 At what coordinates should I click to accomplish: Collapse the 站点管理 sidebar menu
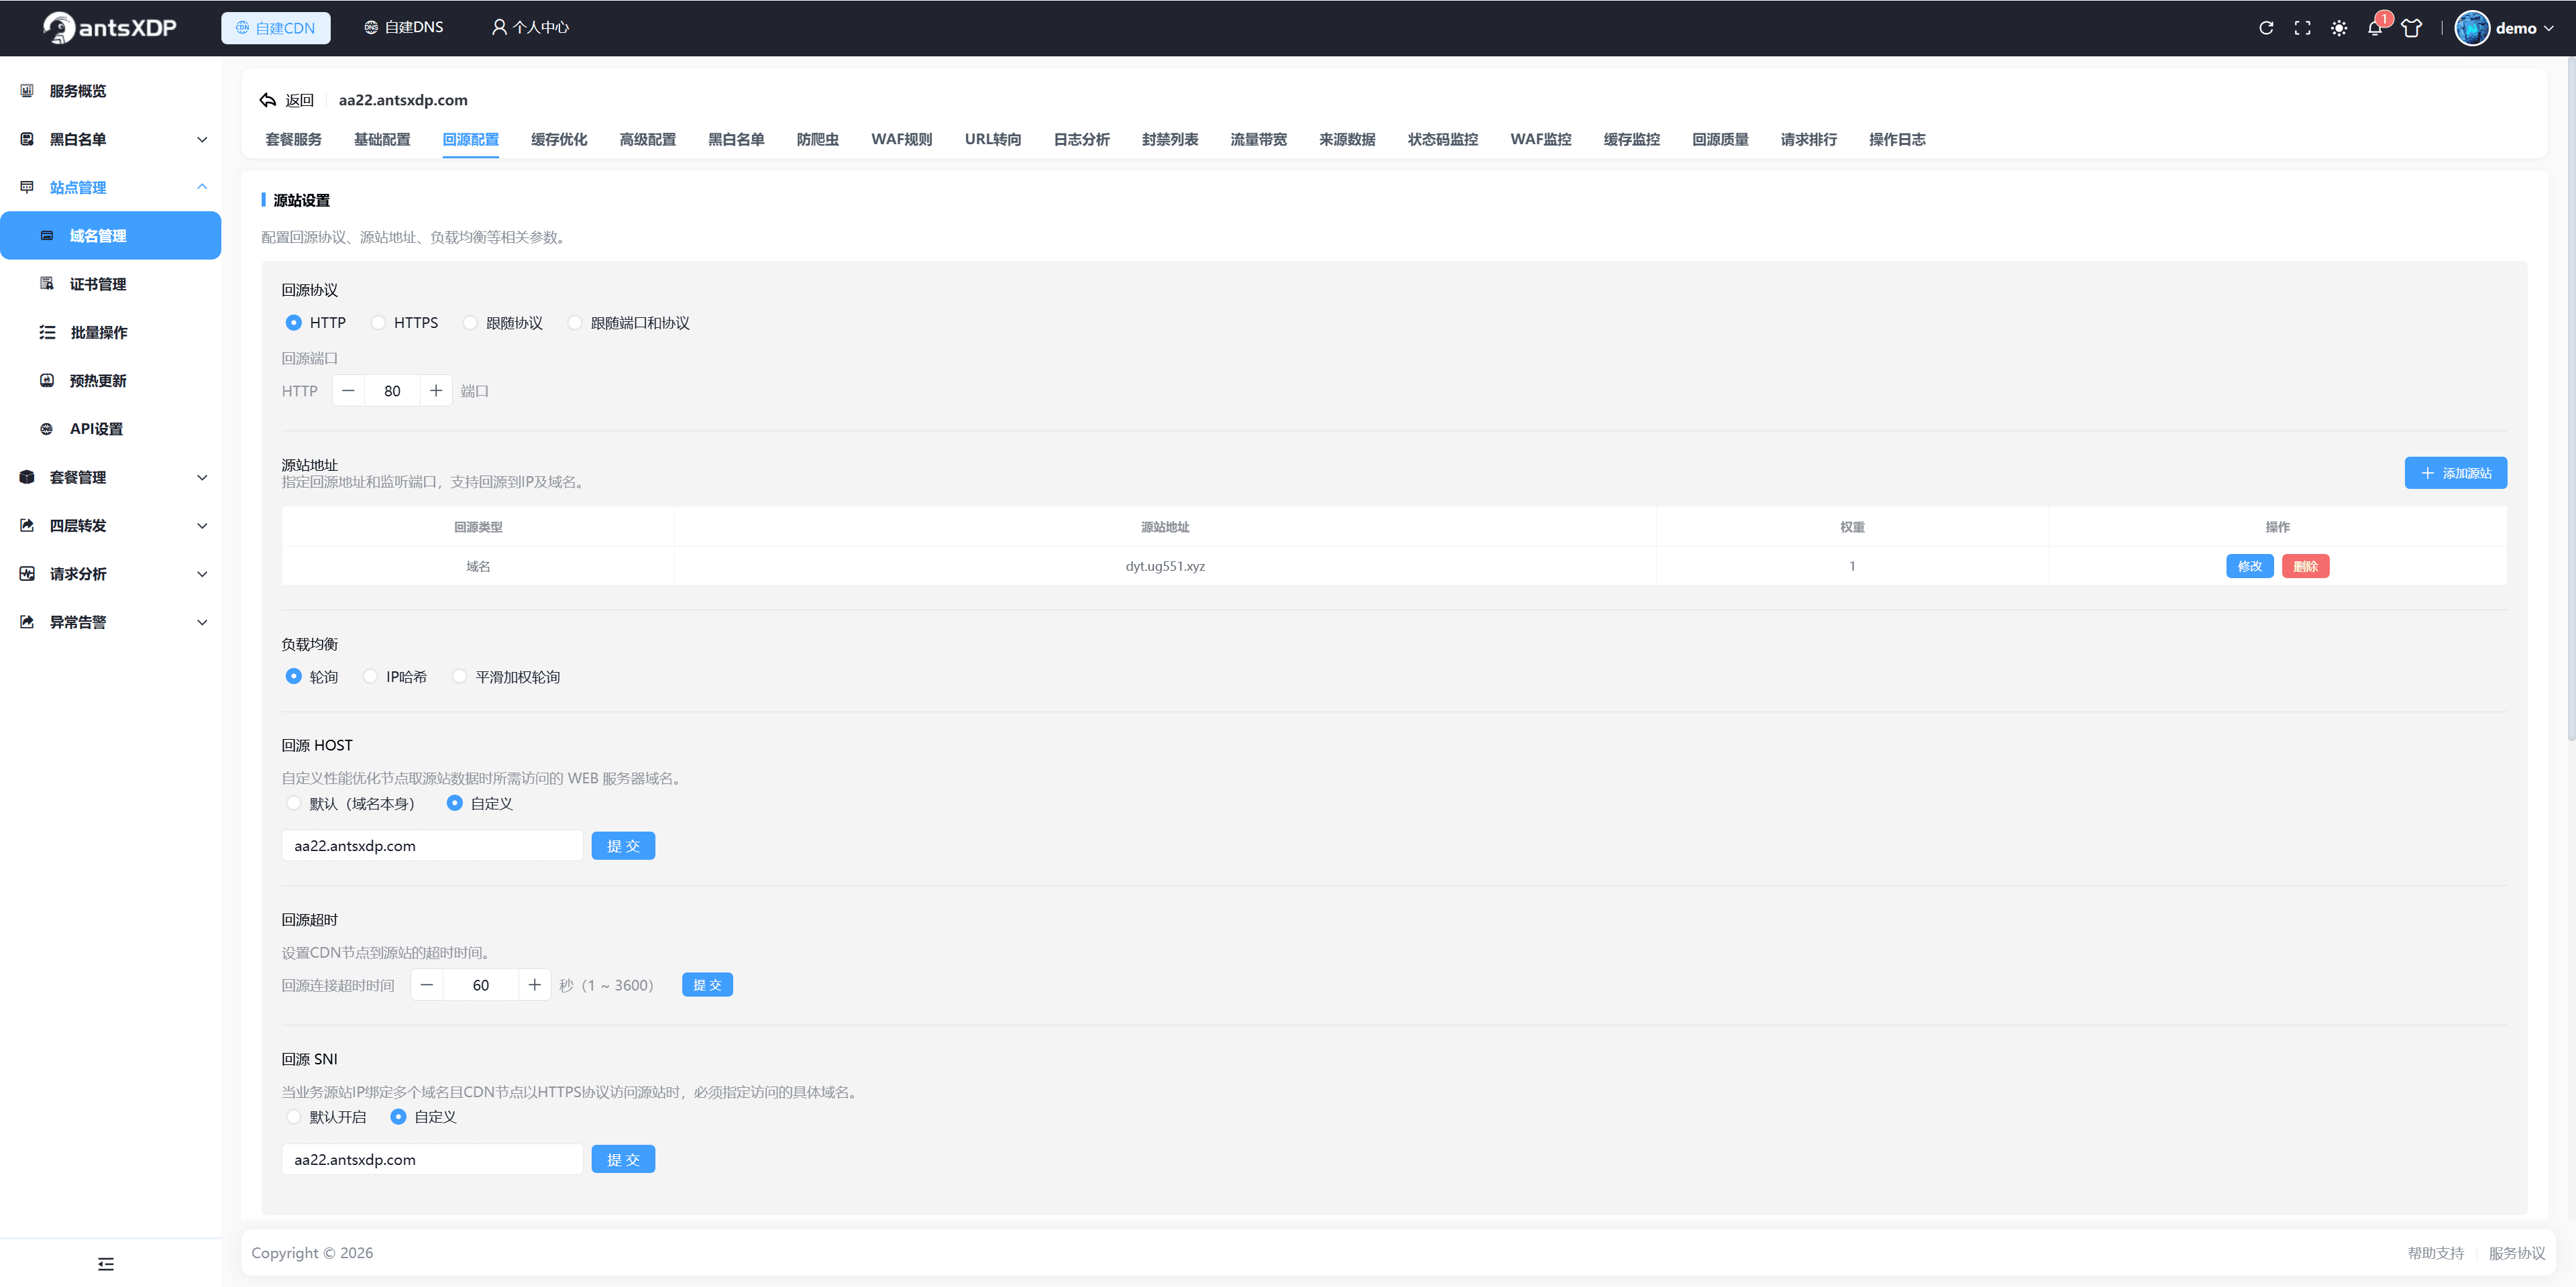202,187
